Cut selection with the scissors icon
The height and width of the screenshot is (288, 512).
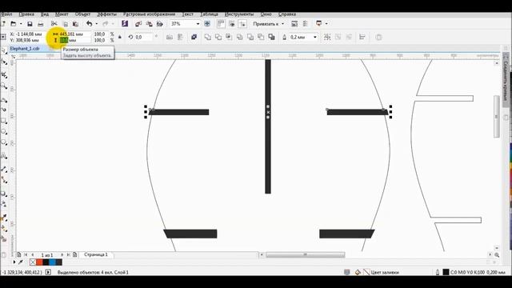click(54, 24)
